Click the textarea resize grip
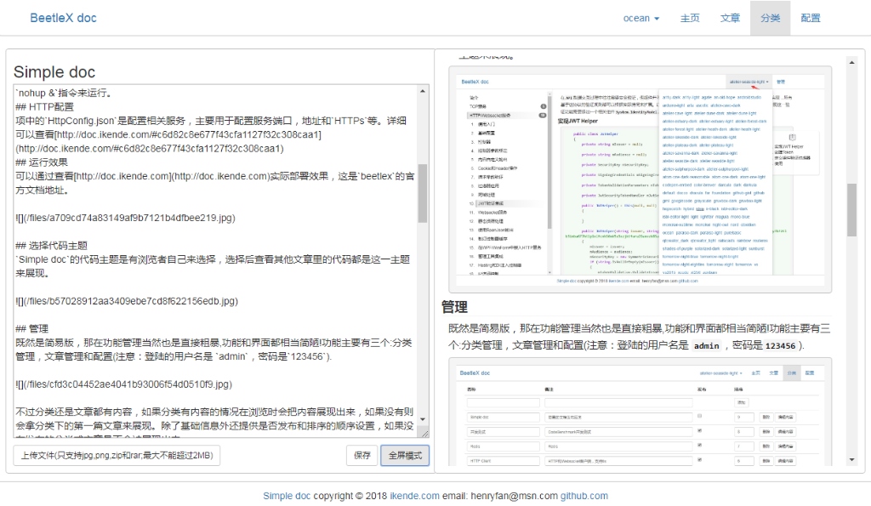Screen dimensions: 871x506 [426, 435]
